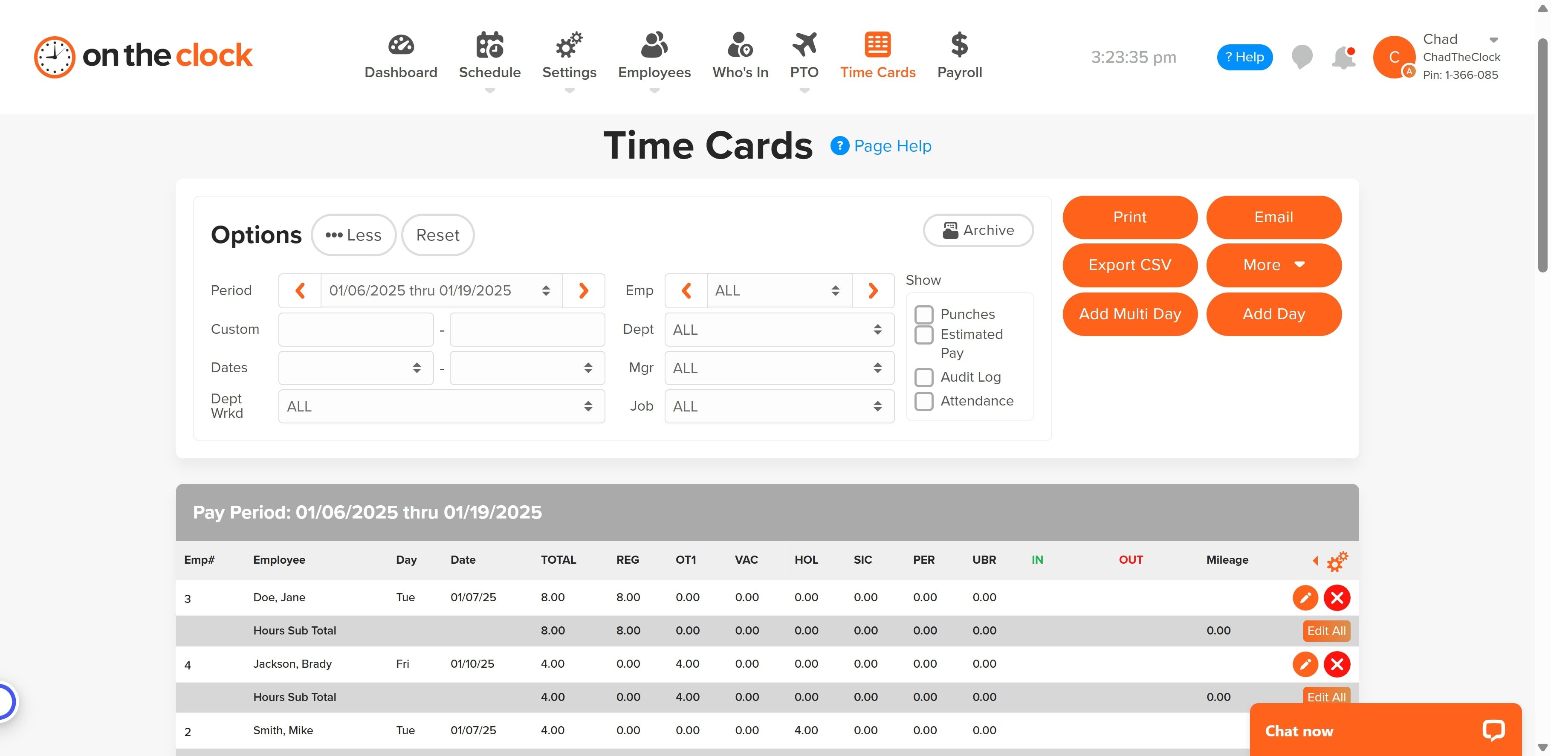Toggle the Attendance checkbox
The width and height of the screenshot is (1551, 756).
(923, 401)
